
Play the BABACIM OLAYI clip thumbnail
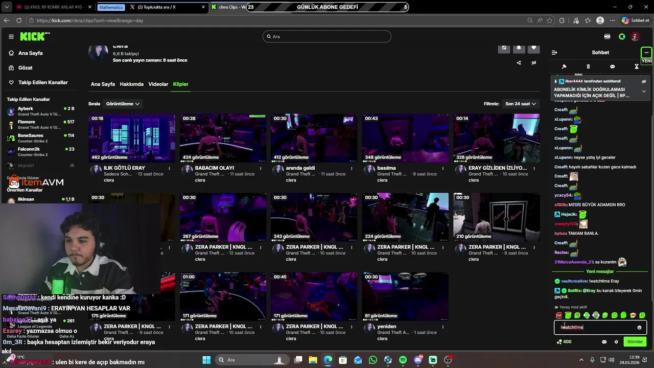point(223,138)
